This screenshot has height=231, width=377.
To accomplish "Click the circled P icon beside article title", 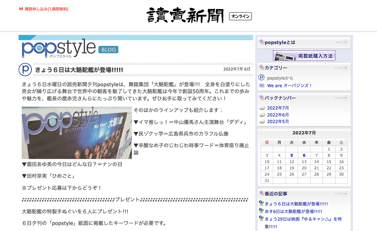I will click(x=25, y=69).
